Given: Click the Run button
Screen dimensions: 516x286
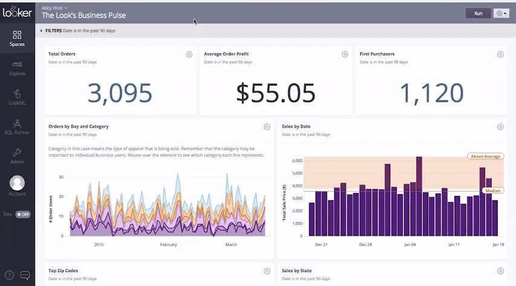Looking at the screenshot, I should click(x=478, y=13).
